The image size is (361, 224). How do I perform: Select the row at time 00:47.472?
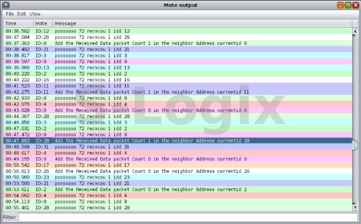pyautogui.click(x=178, y=135)
